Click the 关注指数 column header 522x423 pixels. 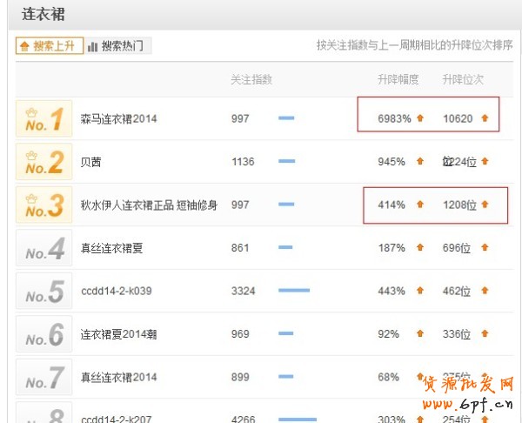(x=251, y=80)
